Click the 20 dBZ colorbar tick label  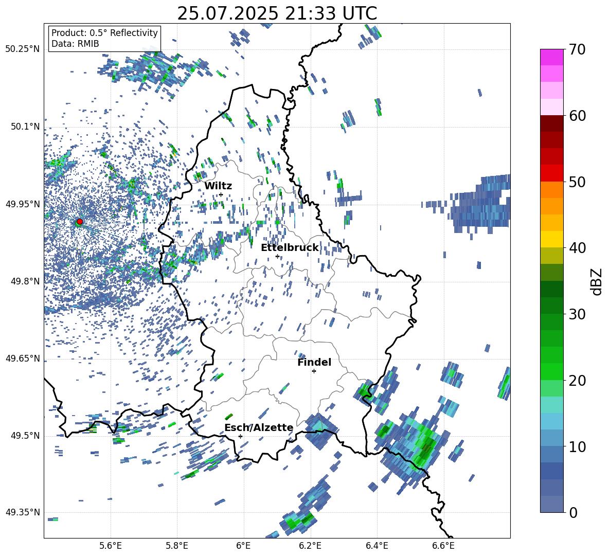(577, 380)
